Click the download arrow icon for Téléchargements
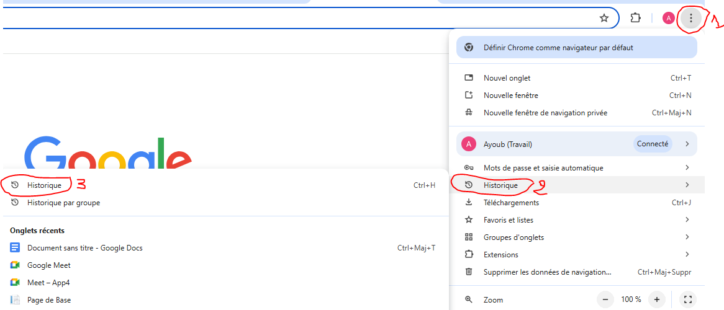Screen dimensions: 724x310 pos(469,203)
